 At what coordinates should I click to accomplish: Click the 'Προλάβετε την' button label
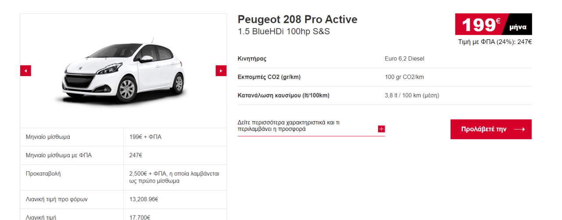pos(483,129)
